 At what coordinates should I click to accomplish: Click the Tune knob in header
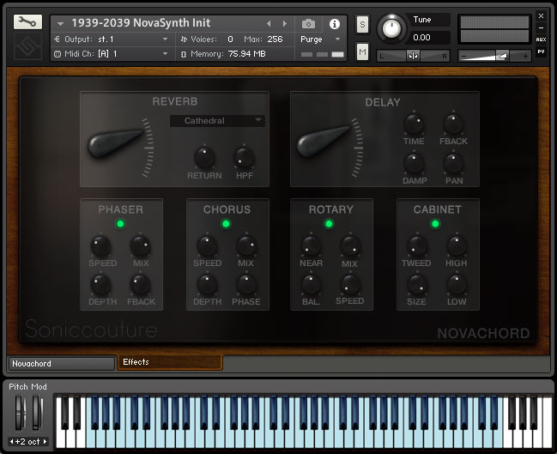point(392,29)
